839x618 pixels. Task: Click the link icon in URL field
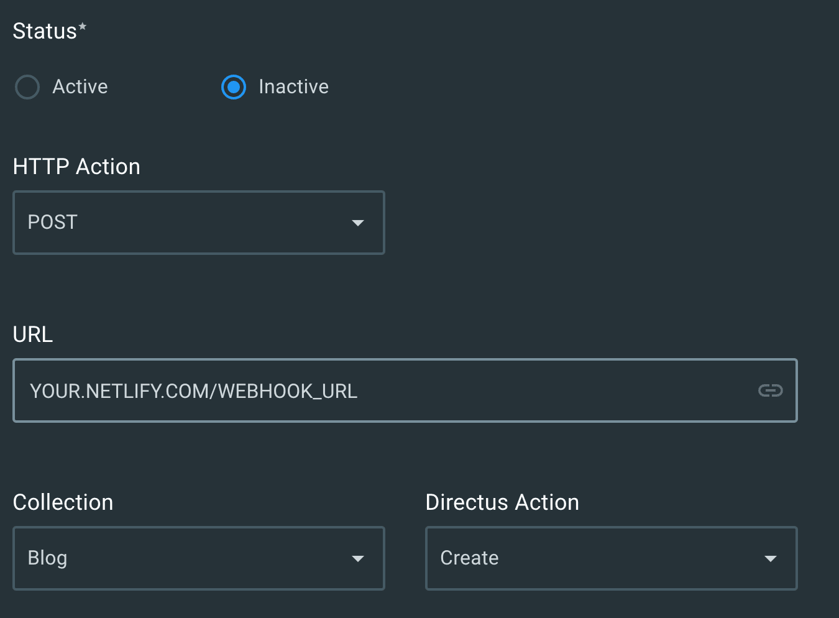(771, 390)
